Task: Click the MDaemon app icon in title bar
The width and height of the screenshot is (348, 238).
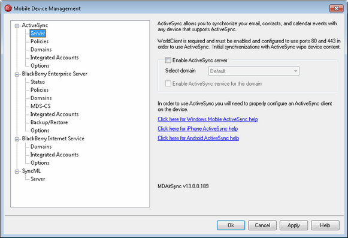Action: [x=8, y=8]
